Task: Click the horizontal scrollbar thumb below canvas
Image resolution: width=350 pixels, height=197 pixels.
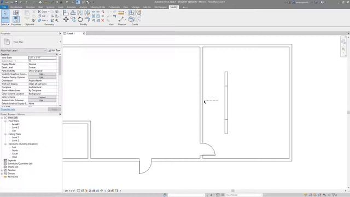Action: tap(233, 191)
